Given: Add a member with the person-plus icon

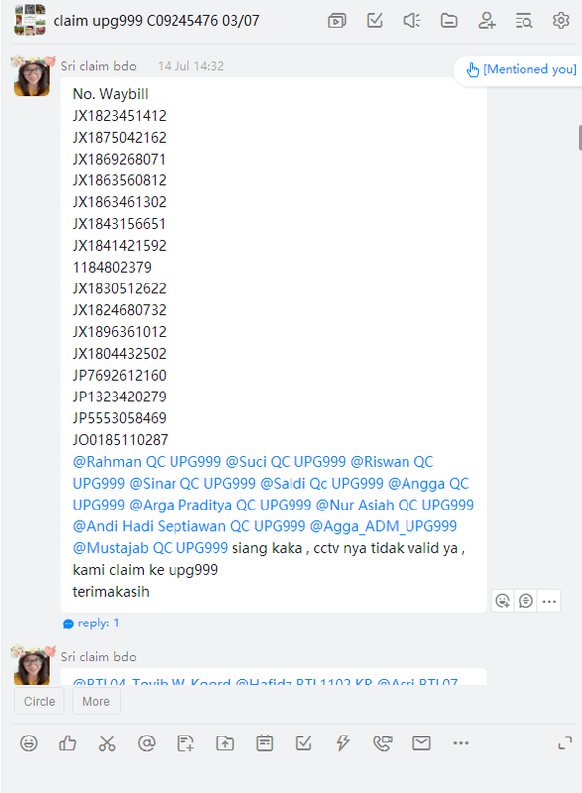Looking at the screenshot, I should click(x=487, y=21).
